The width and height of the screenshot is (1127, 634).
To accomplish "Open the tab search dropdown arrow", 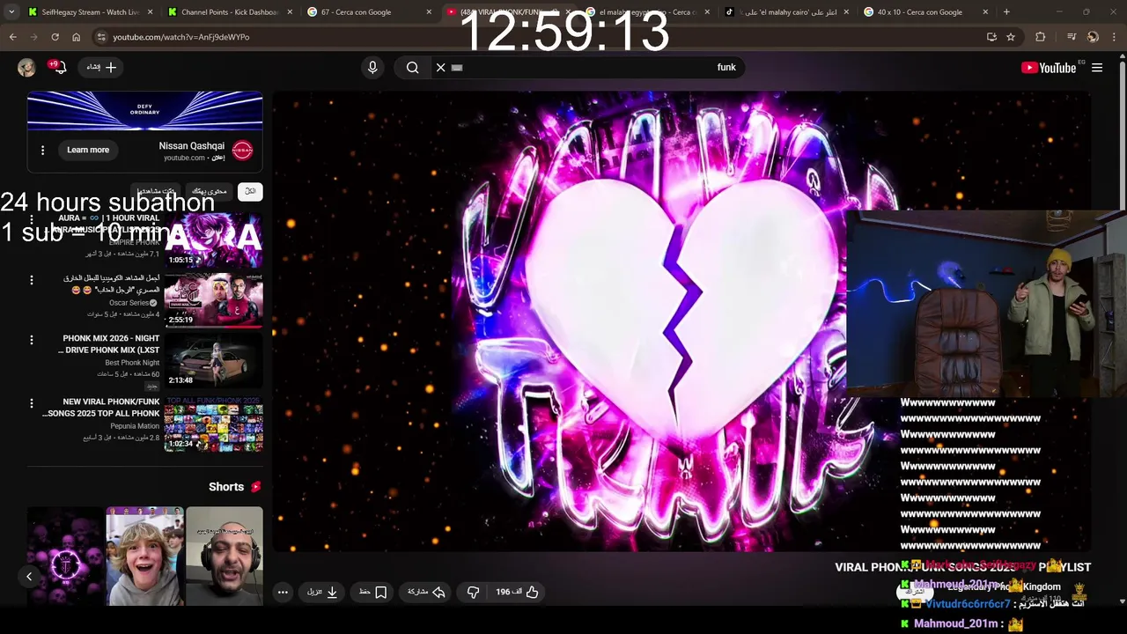I will [11, 12].
